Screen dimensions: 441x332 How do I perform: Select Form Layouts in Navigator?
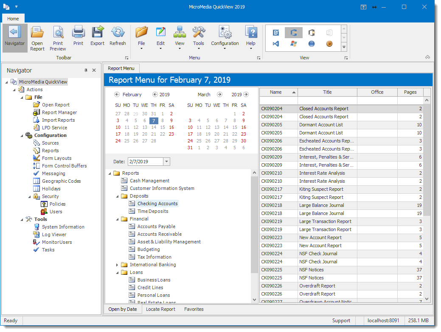click(x=56, y=158)
